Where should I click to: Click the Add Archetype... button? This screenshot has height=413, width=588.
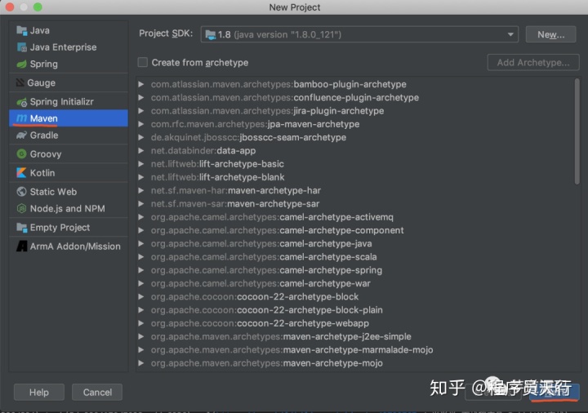(533, 63)
